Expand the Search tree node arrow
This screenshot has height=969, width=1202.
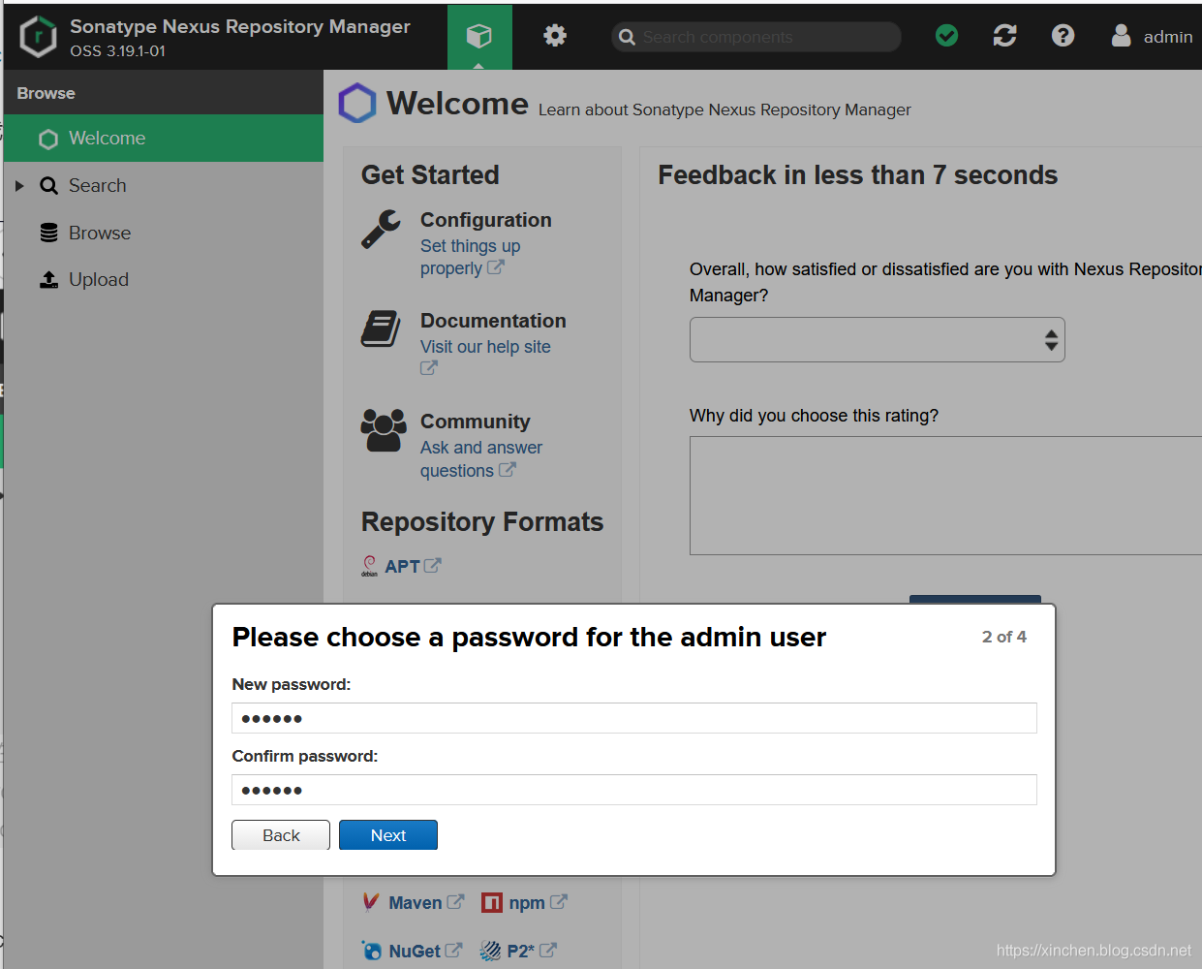(x=19, y=185)
